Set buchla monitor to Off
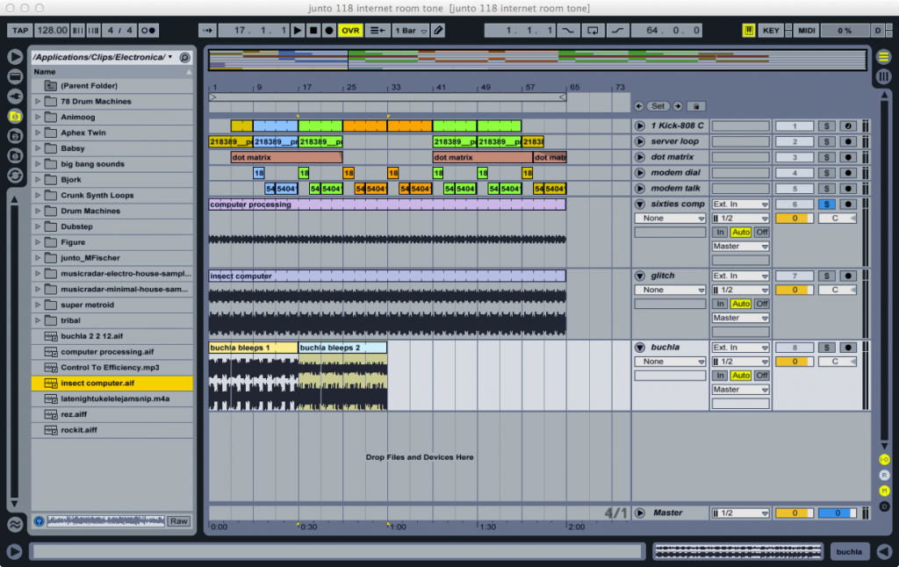 tap(761, 376)
